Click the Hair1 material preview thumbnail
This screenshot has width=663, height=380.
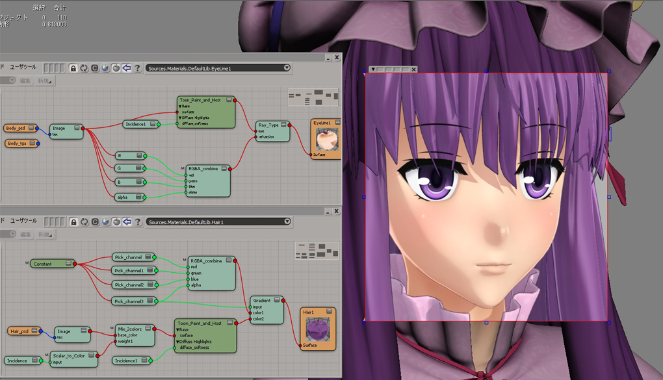[318, 330]
